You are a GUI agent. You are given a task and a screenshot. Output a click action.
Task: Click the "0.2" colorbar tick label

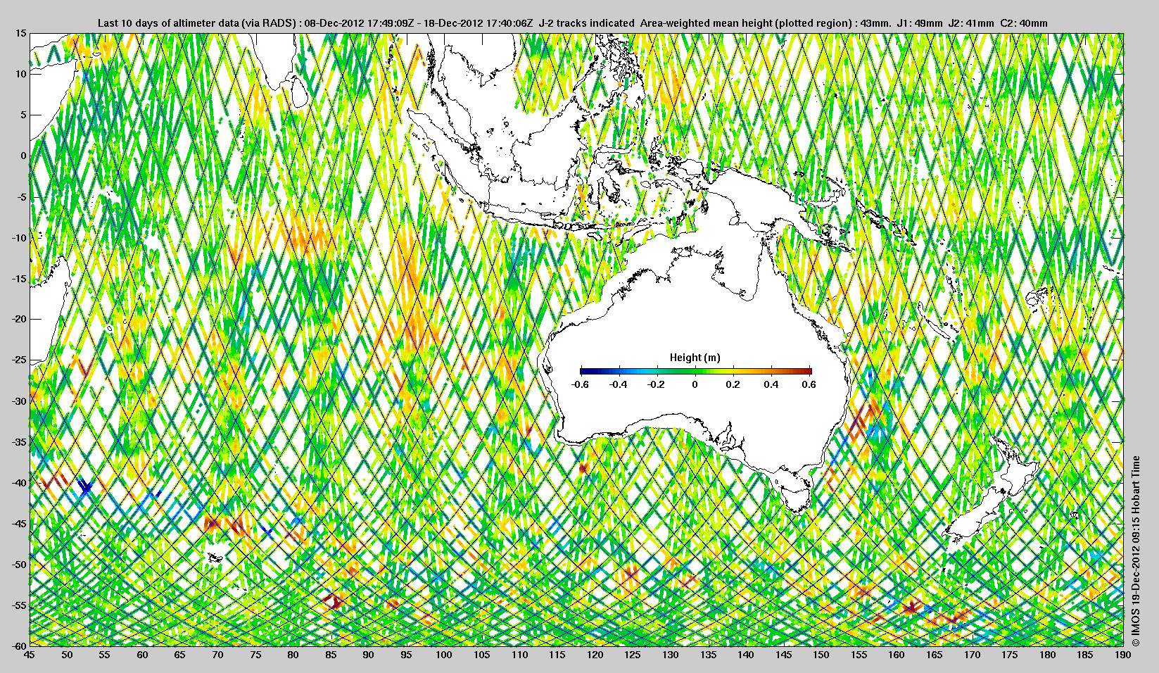(733, 384)
